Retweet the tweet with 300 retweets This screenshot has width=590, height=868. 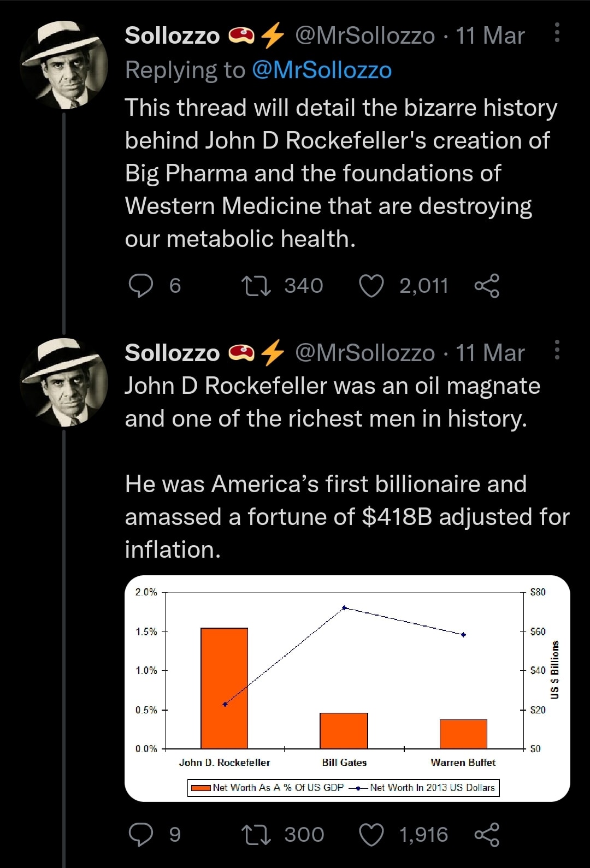[x=256, y=835]
